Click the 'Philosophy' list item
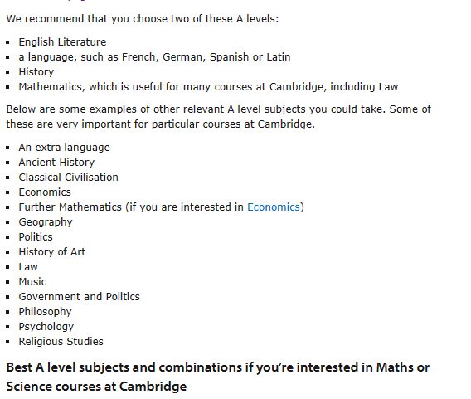The image size is (471, 399). [x=45, y=312]
